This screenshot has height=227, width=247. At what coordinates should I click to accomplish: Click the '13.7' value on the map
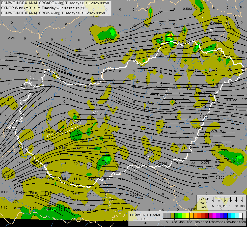point(79,86)
